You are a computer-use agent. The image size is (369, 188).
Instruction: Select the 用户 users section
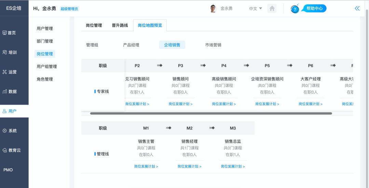[14, 111]
